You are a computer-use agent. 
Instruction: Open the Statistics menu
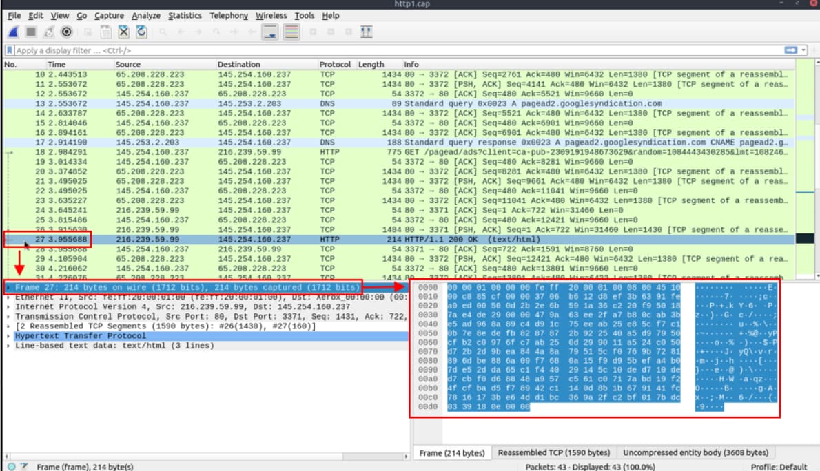[x=185, y=16]
